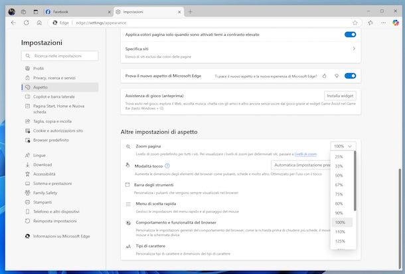The image size is (405, 274).
Task: Close the Facebook tab
Action: (x=109, y=12)
